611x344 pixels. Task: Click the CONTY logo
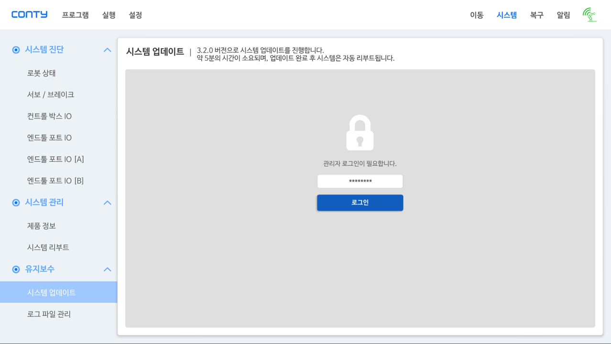30,14
